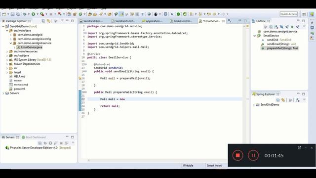The height and width of the screenshot is (178, 316).
Task: Open the Boot Dashboard tab
Action: (34, 137)
